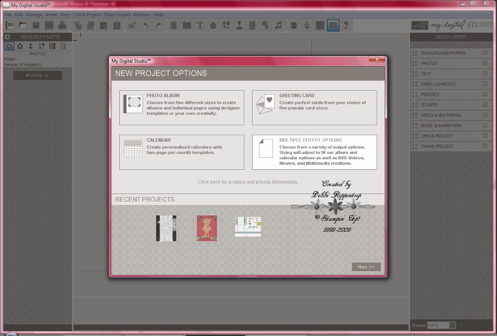The height and width of the screenshot is (336, 497).
Task: Open the File menu
Action: pyautogui.click(x=8, y=14)
